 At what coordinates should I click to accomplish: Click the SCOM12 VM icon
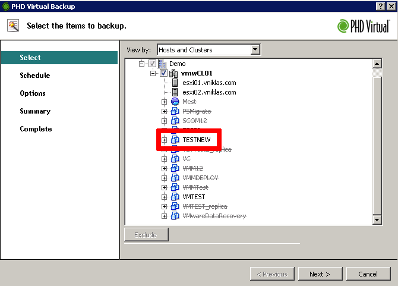pyautogui.click(x=175, y=120)
